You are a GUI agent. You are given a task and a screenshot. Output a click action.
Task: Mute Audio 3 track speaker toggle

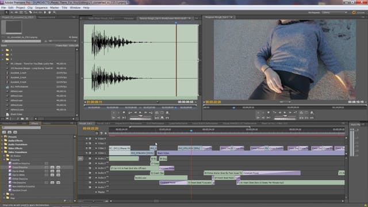pos(90,168)
